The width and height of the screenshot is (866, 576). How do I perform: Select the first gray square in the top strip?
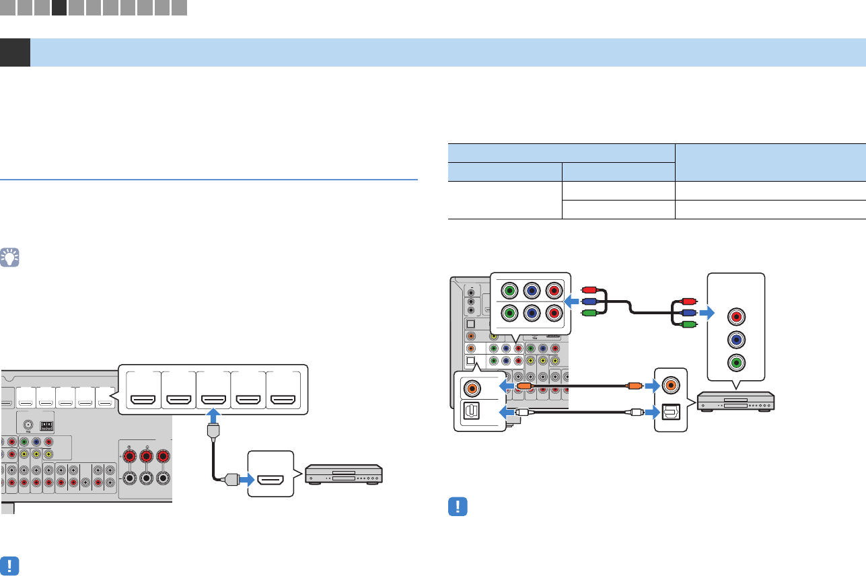point(8,8)
